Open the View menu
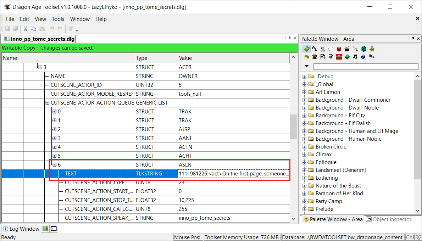422x241 pixels. pyautogui.click(x=40, y=19)
